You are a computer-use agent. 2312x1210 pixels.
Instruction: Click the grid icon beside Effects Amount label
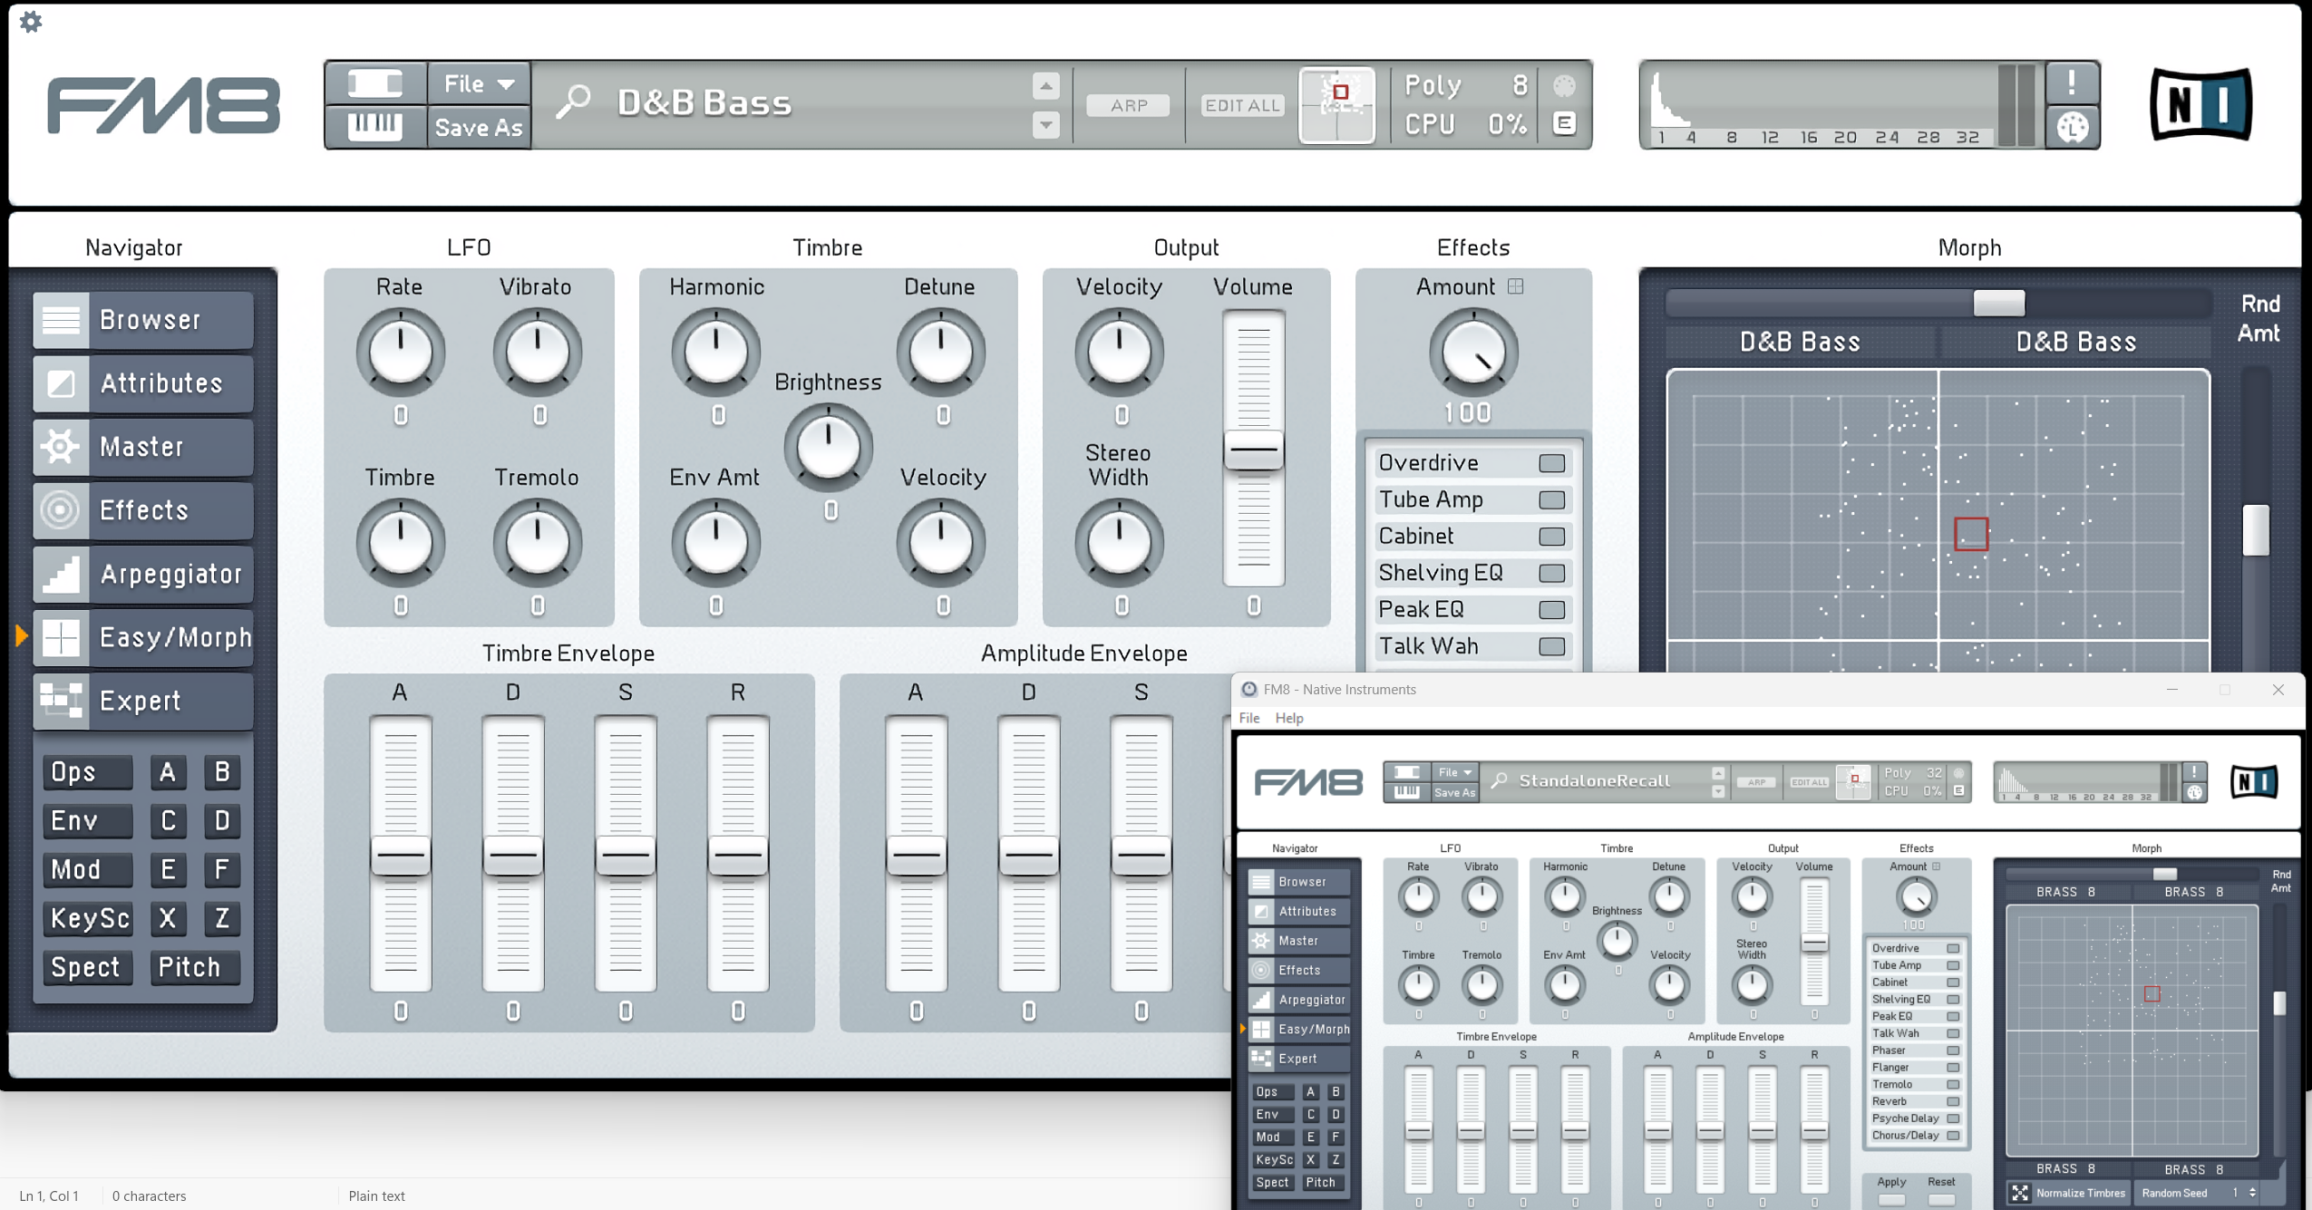coord(1515,286)
